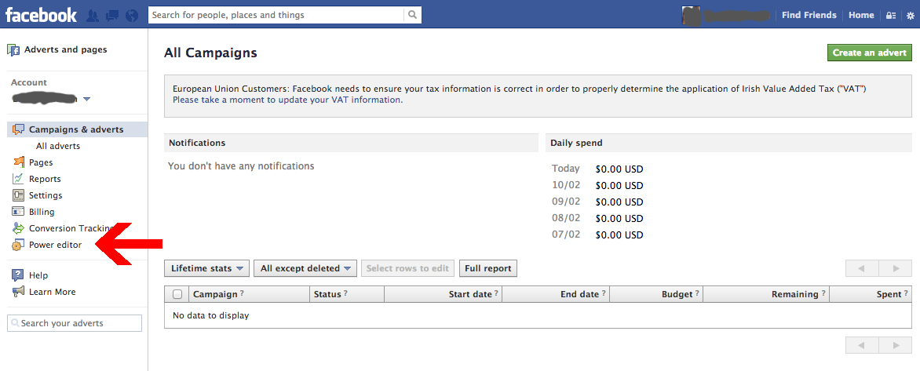
Task: Click the Facebook logo
Action: 41,15
